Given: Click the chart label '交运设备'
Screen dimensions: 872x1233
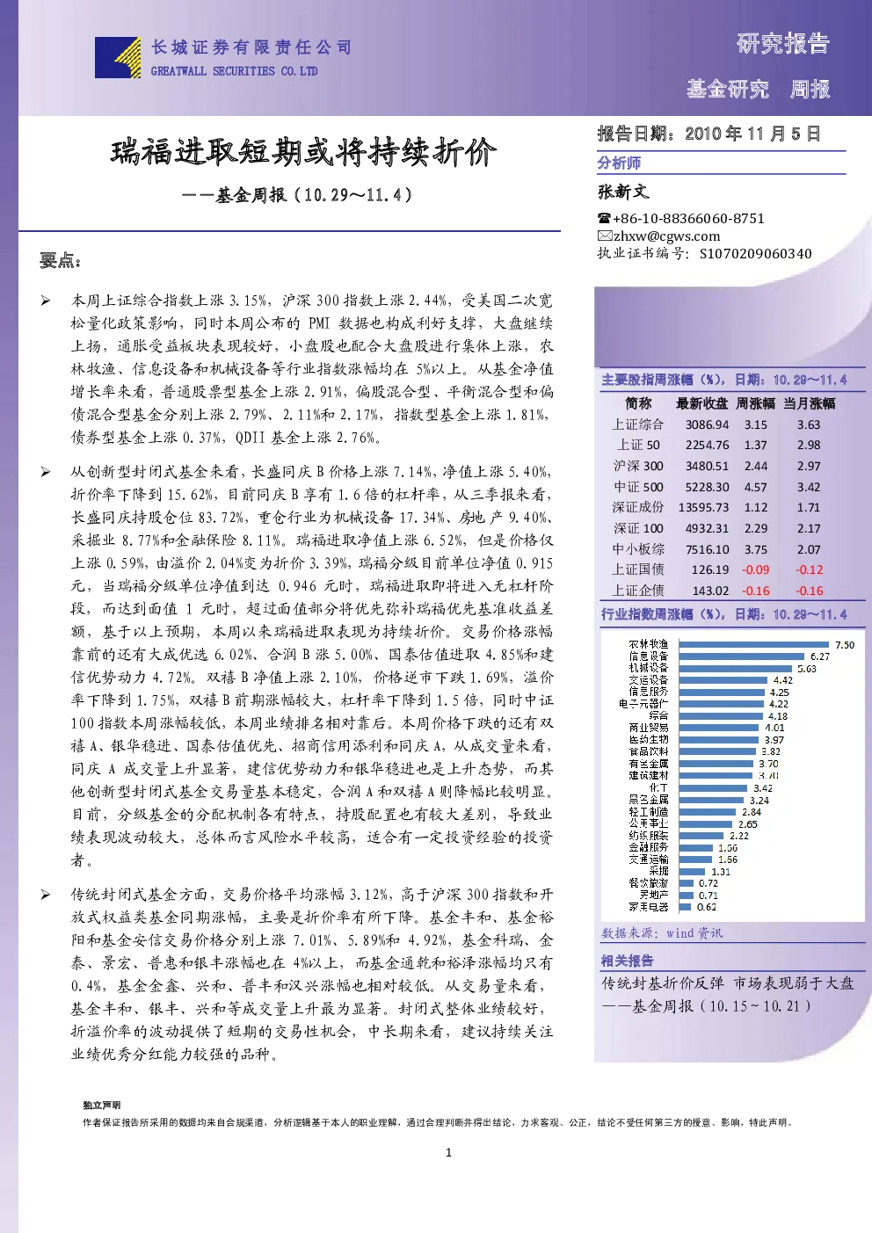Looking at the screenshot, I should [x=649, y=680].
